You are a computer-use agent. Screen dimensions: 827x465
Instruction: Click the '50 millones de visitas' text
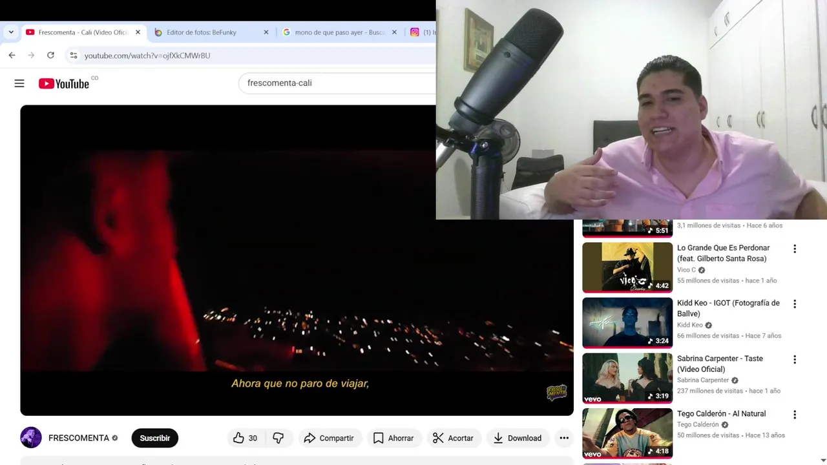[x=708, y=435]
